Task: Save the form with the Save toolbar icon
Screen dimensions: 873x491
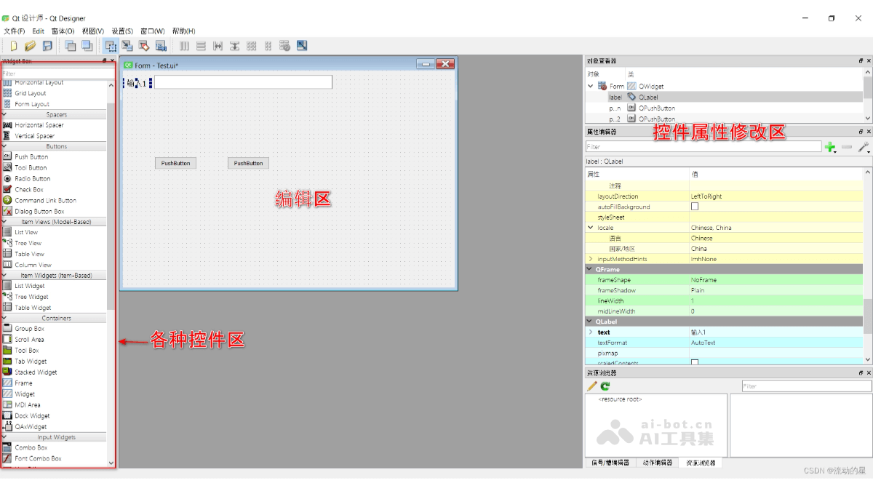Action: [x=46, y=46]
